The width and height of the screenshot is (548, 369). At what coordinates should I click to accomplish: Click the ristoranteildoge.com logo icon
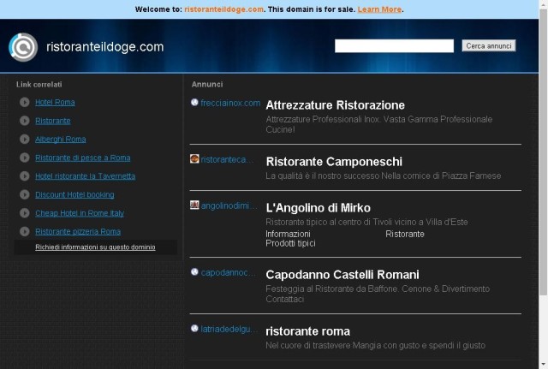tap(23, 47)
